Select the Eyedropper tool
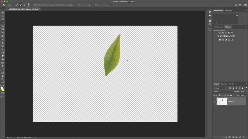Viewport: 248px width, 139px height. (3, 32)
